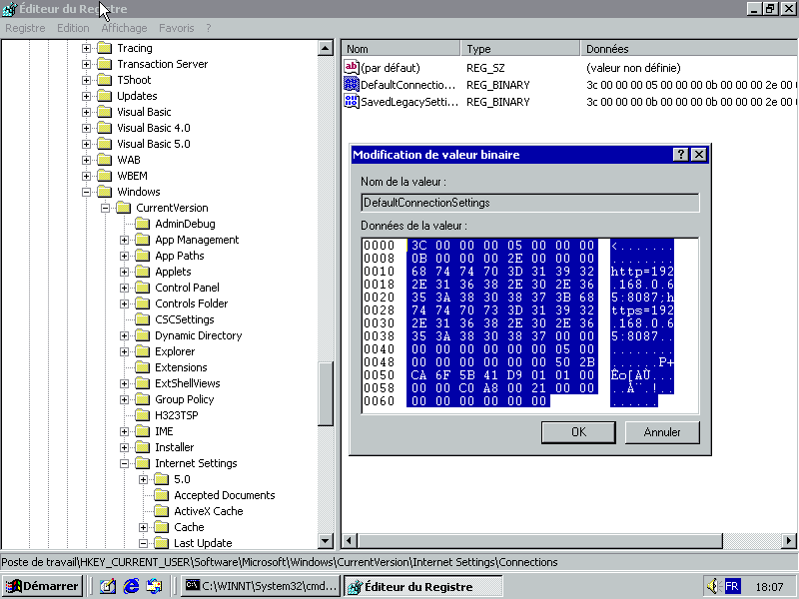The width and height of the screenshot is (799, 599).
Task: Select the Extensions folder icon
Action: point(143,367)
